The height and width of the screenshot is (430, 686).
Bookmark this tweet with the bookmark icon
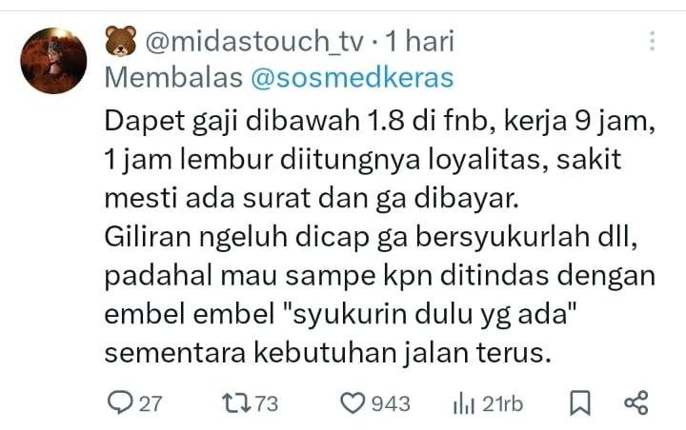[x=580, y=403]
